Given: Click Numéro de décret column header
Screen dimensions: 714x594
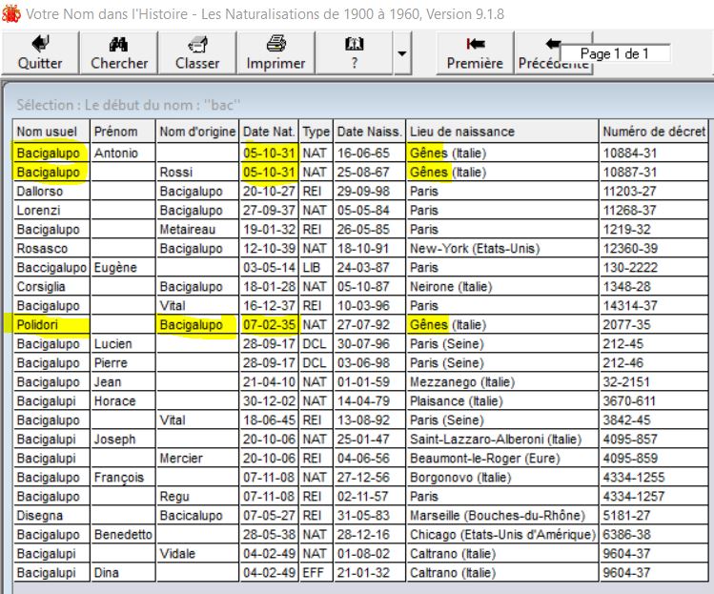Looking at the screenshot, I should pos(654,132).
